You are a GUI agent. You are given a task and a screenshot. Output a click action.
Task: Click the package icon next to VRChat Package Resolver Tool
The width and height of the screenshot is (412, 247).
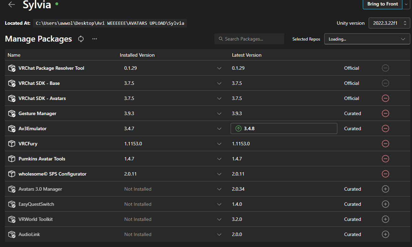(x=12, y=68)
